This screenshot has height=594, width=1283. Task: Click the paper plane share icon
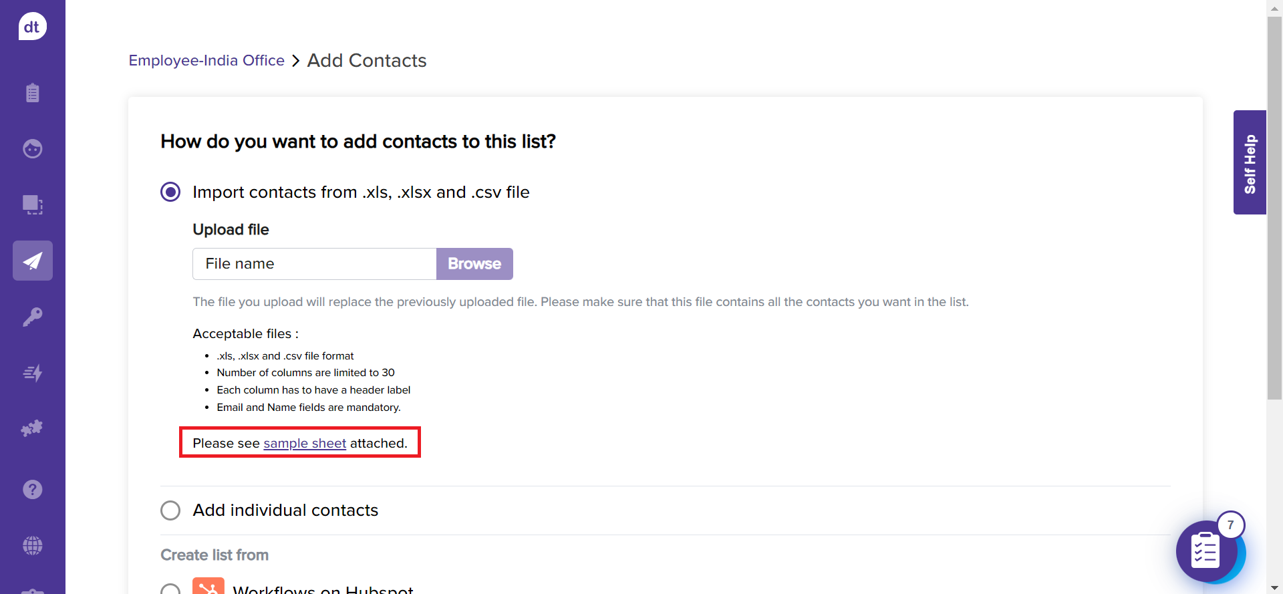pos(32,261)
